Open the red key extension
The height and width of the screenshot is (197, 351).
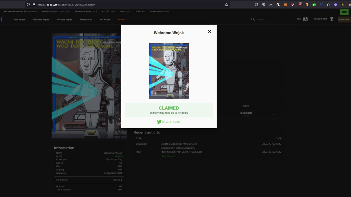click(x=293, y=5)
